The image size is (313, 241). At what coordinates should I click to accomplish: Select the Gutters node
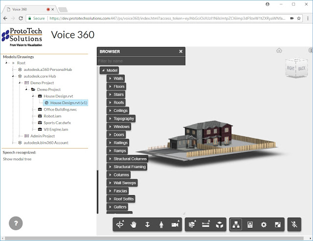tap(117, 207)
